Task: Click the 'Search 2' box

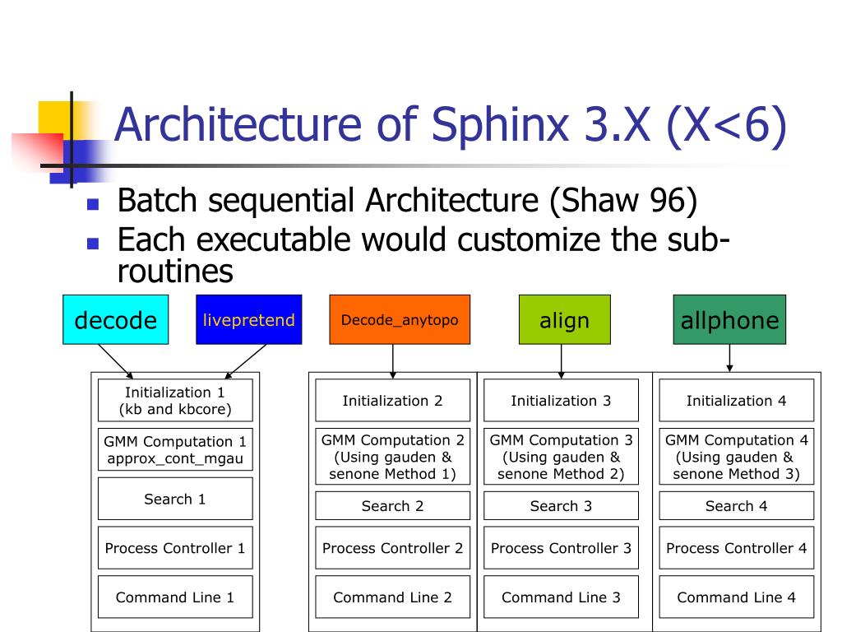Action: click(x=392, y=506)
